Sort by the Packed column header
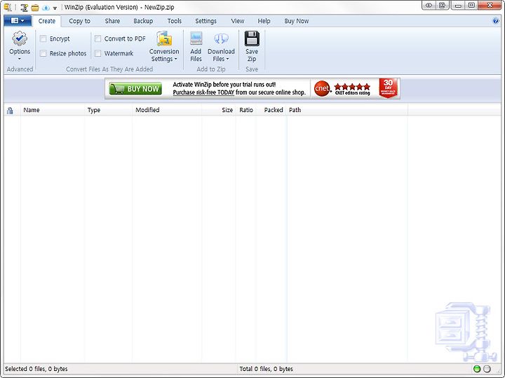 click(x=271, y=110)
